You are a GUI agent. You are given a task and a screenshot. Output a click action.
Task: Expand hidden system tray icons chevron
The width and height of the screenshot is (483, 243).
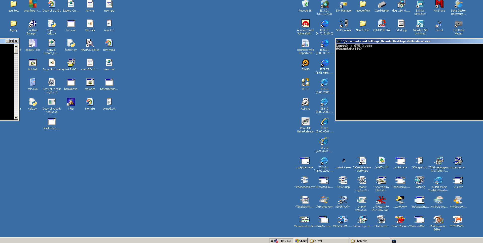coord(272,241)
